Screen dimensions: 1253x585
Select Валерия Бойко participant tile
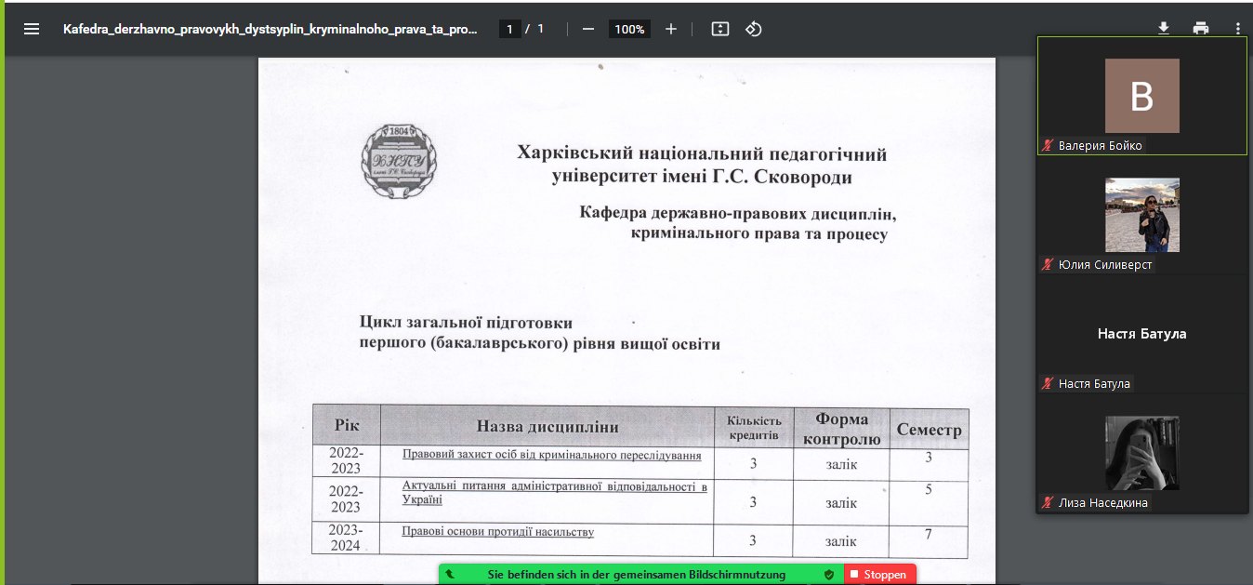click(x=1141, y=95)
